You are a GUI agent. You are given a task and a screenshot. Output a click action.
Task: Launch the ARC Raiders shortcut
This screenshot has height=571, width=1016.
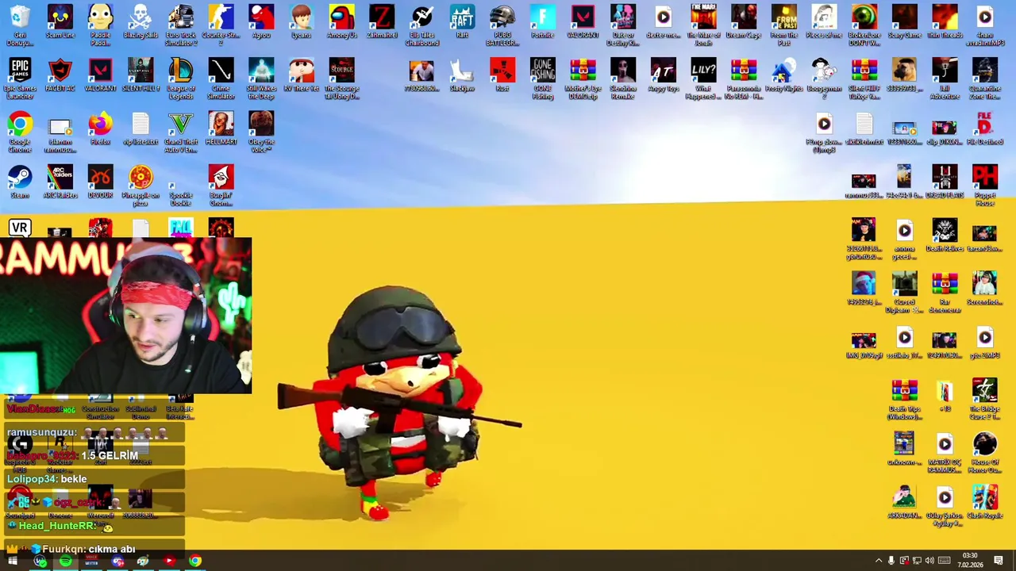(x=60, y=182)
